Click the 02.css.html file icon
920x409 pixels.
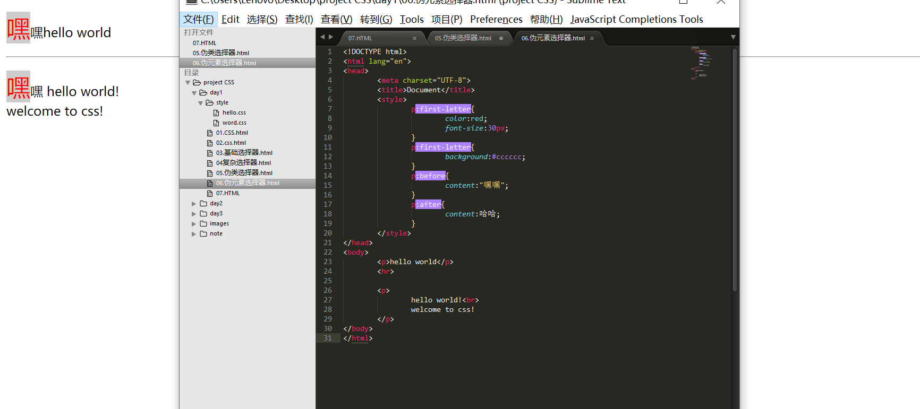coord(210,143)
